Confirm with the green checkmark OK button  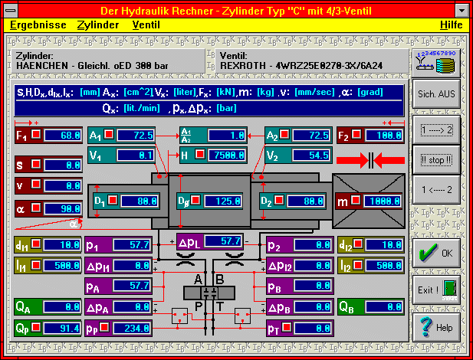(436, 253)
